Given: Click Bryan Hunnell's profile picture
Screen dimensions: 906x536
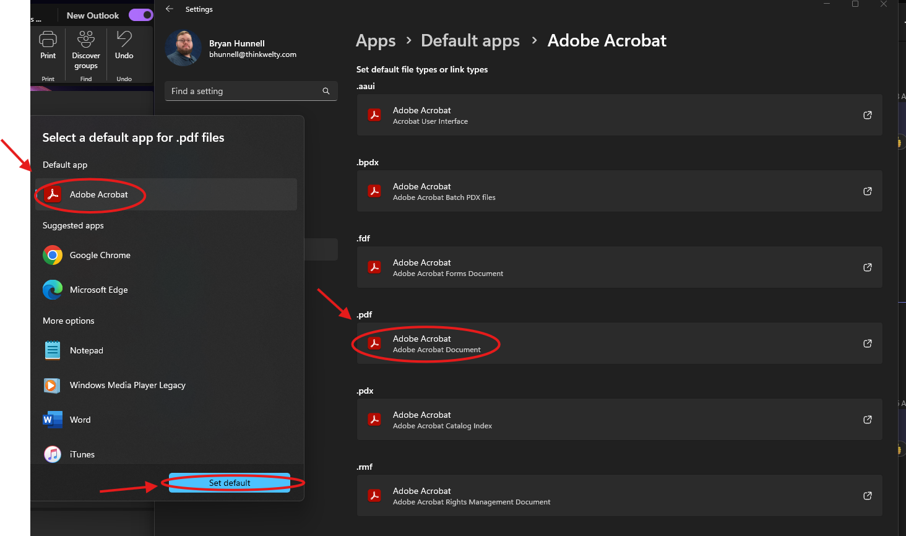Looking at the screenshot, I should coord(183,48).
